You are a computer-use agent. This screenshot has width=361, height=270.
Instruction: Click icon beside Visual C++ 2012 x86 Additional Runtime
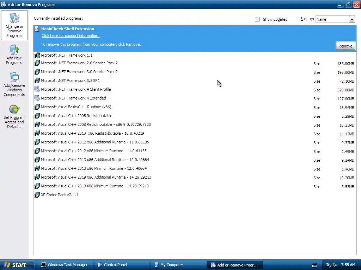point(37,142)
